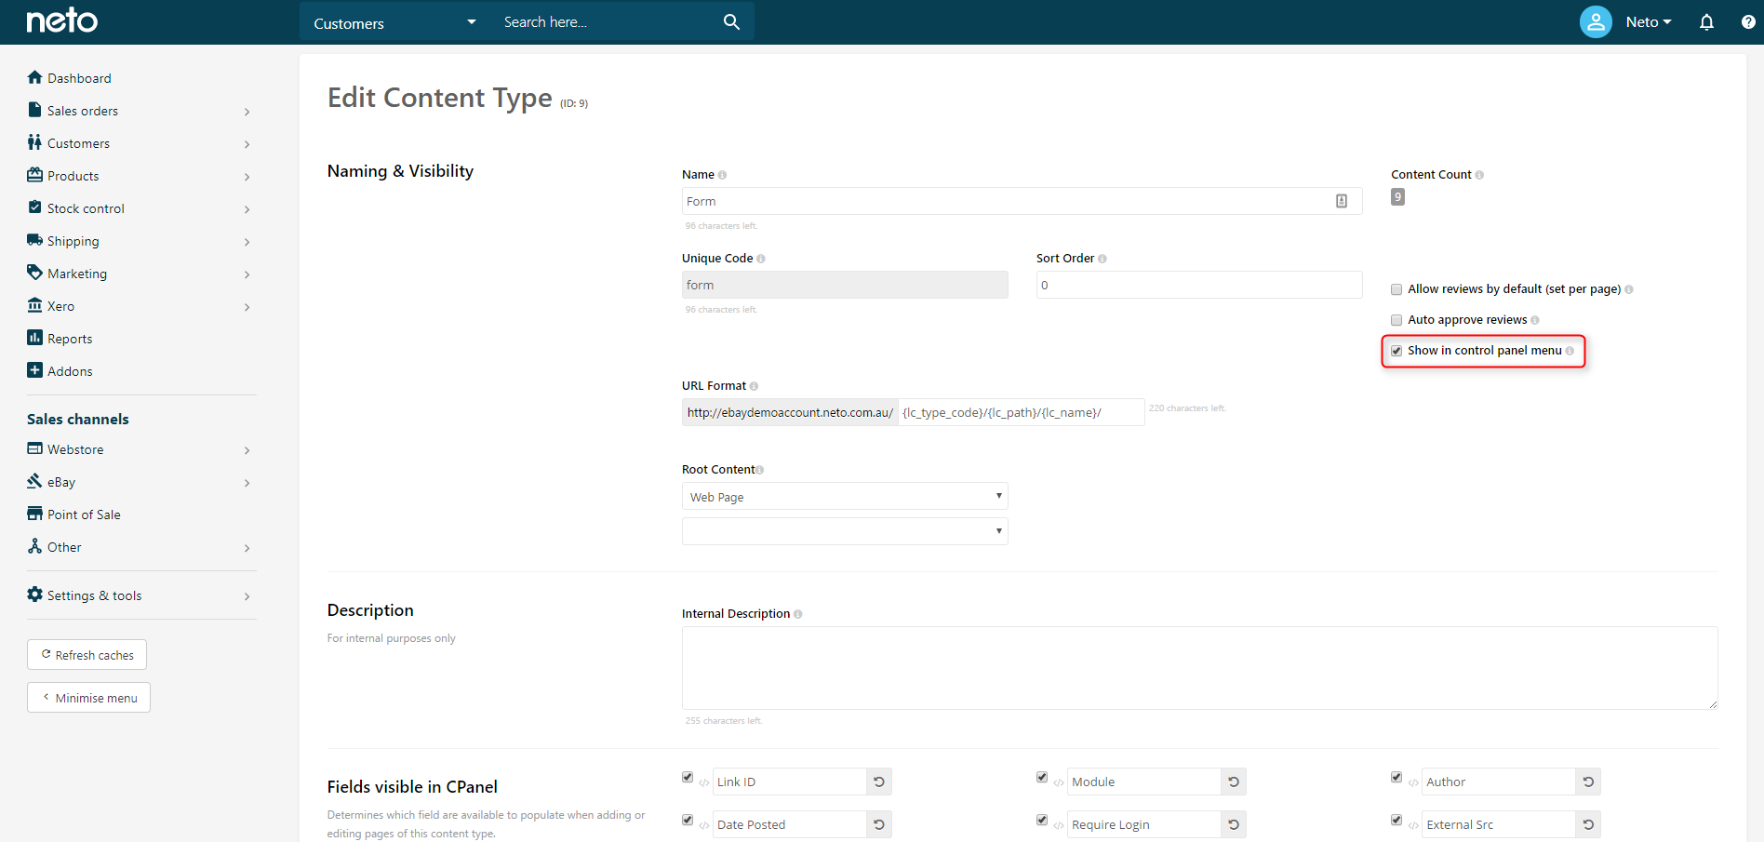The width and height of the screenshot is (1764, 842).
Task: Go to Dashboard in sidebar
Action: [79, 78]
